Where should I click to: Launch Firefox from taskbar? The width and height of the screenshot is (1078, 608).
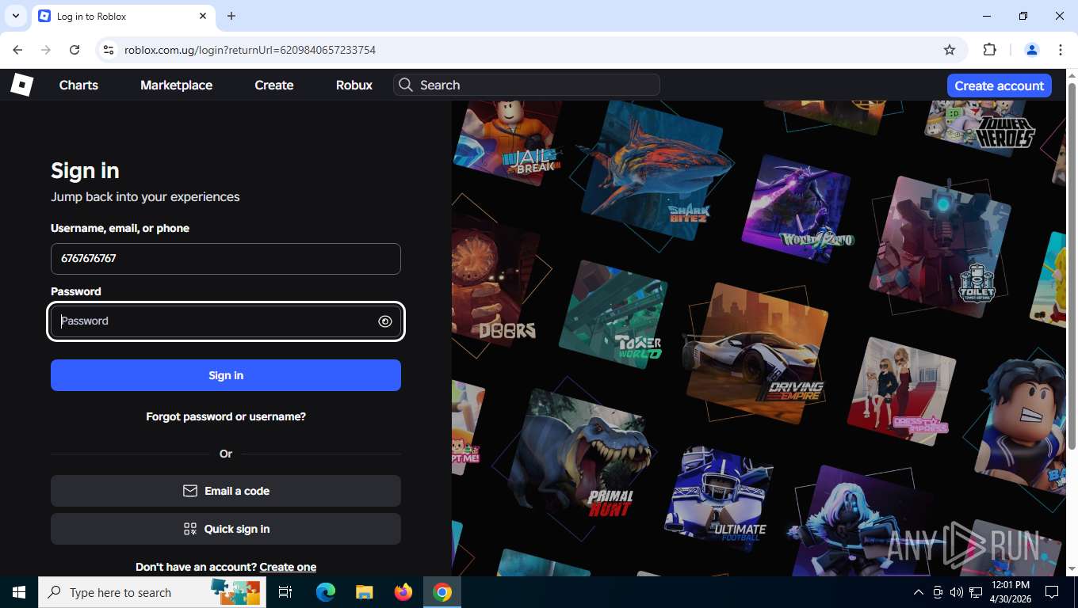click(x=403, y=592)
